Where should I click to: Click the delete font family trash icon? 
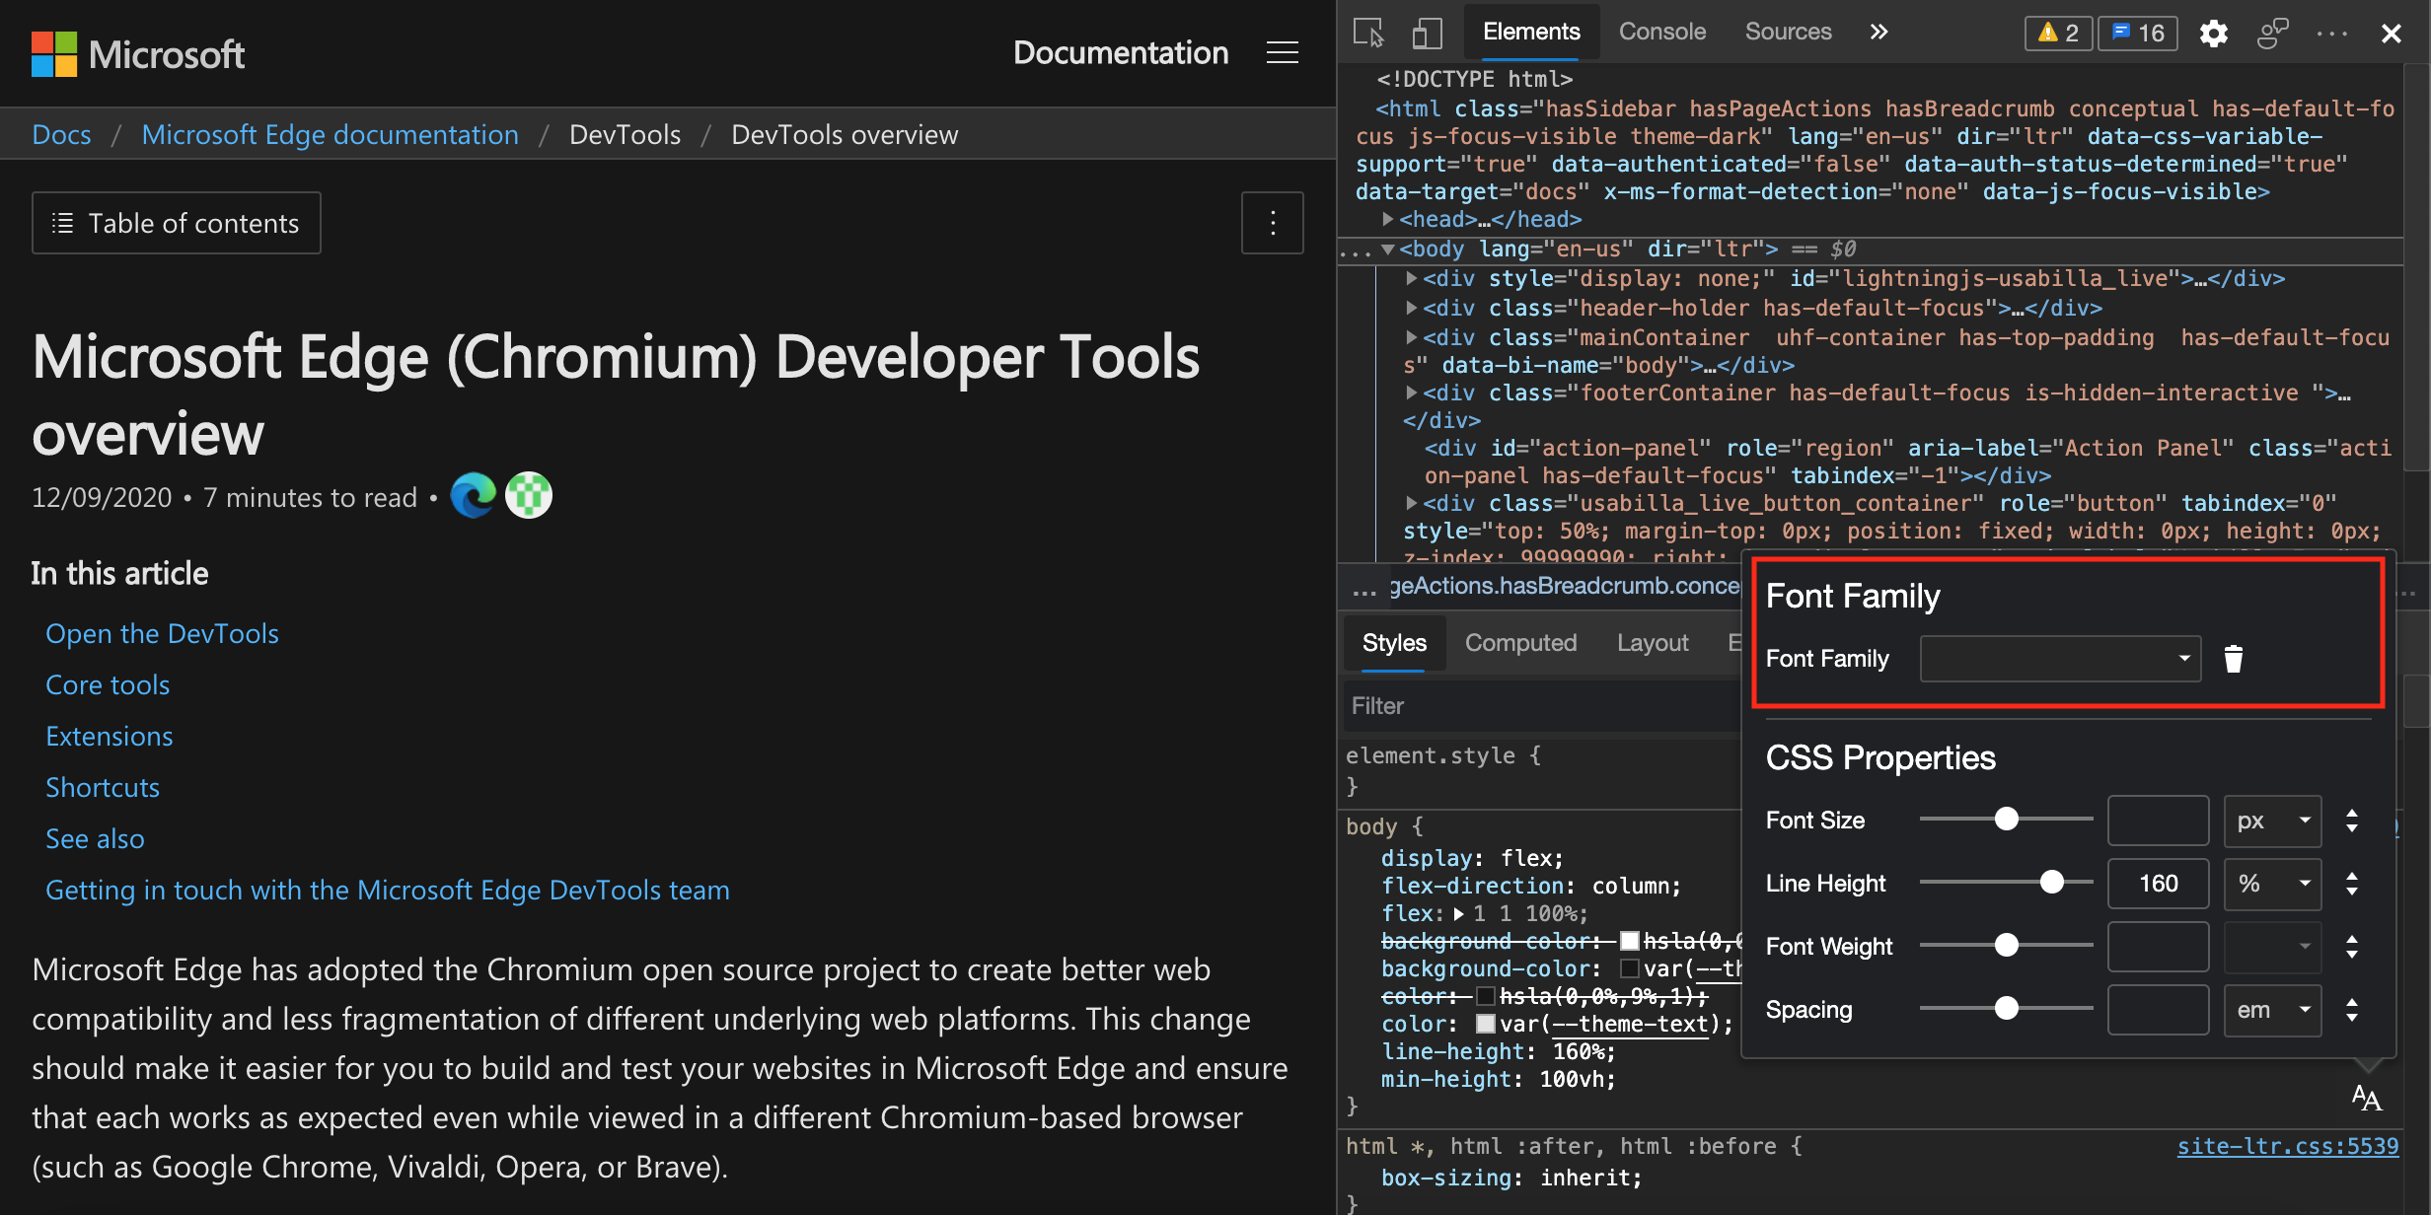[x=2233, y=659]
